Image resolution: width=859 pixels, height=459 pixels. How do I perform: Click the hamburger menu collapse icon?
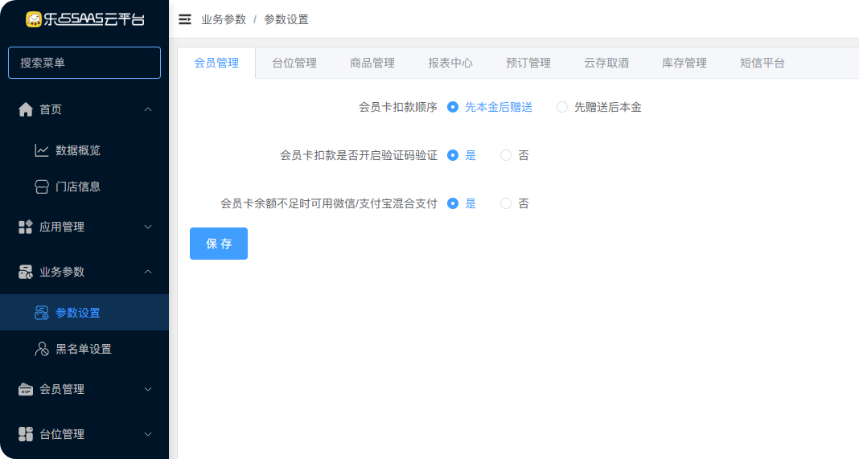tap(185, 19)
